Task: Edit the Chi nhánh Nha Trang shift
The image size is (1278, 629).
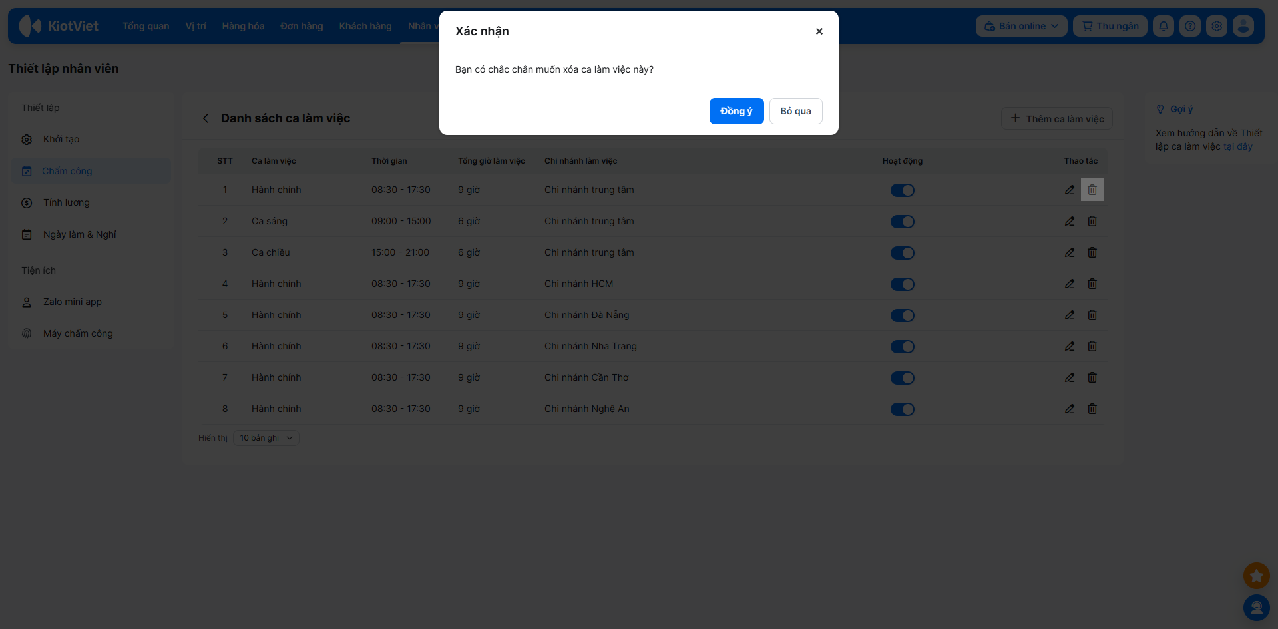Action: tap(1070, 346)
